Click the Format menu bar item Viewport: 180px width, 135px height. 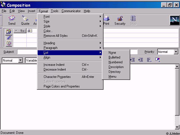coord(43,11)
